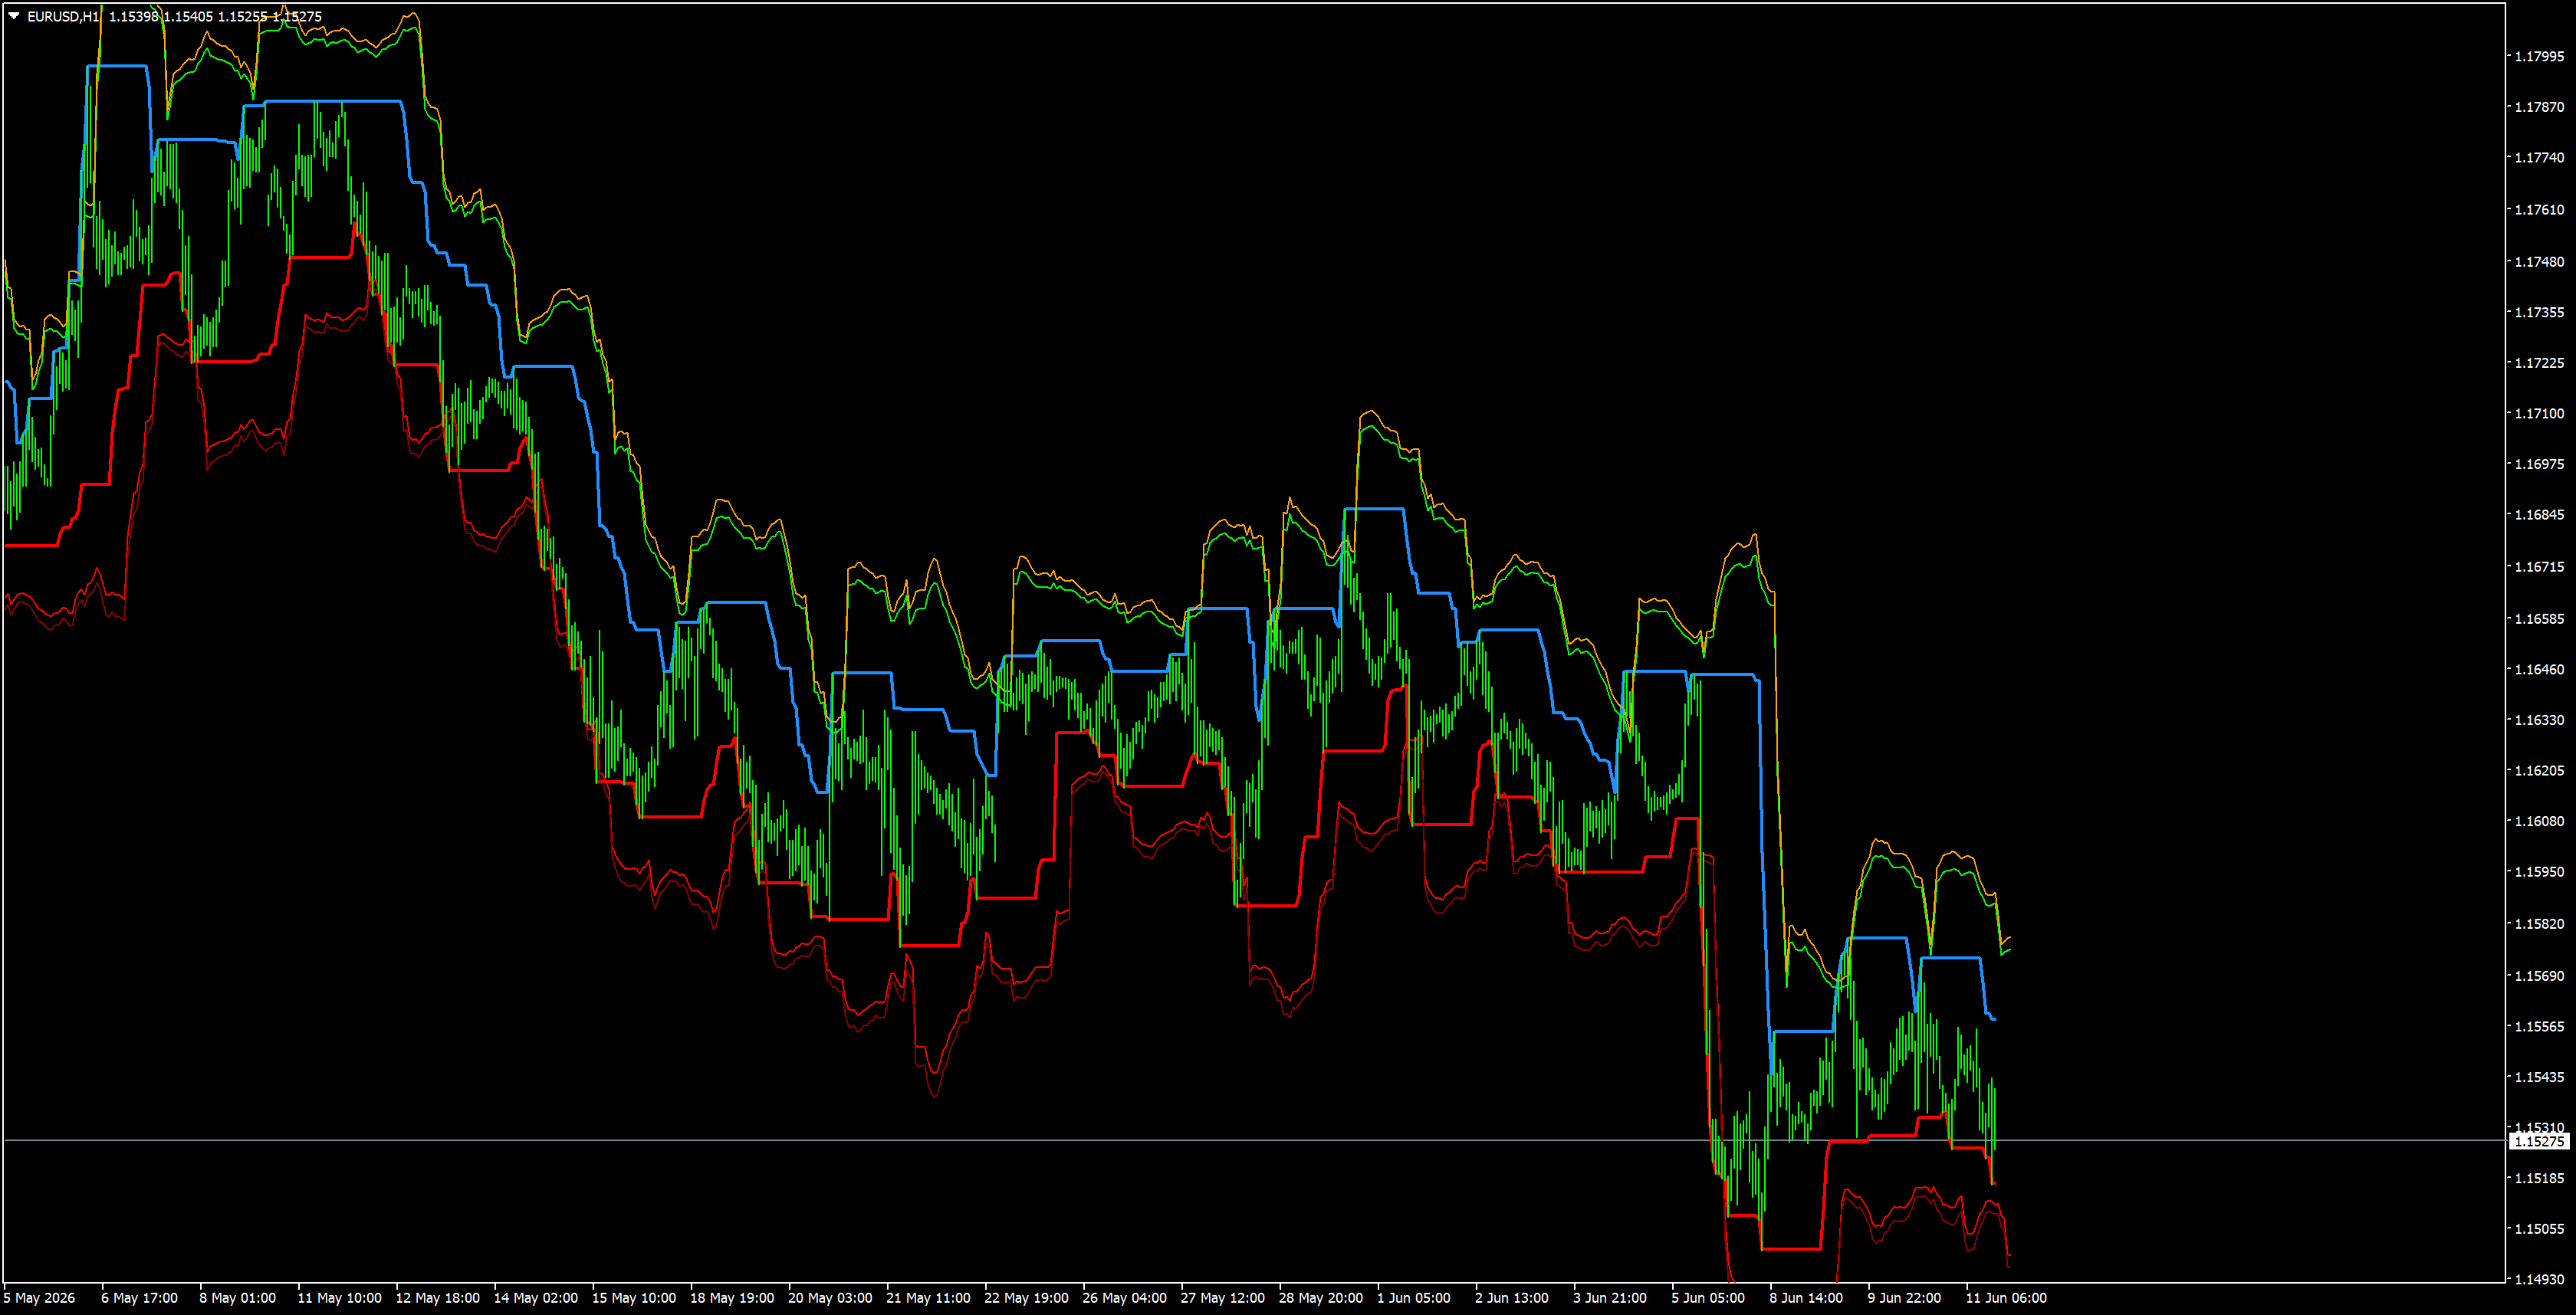Click the high price value 1.15405

pyautogui.click(x=188, y=16)
